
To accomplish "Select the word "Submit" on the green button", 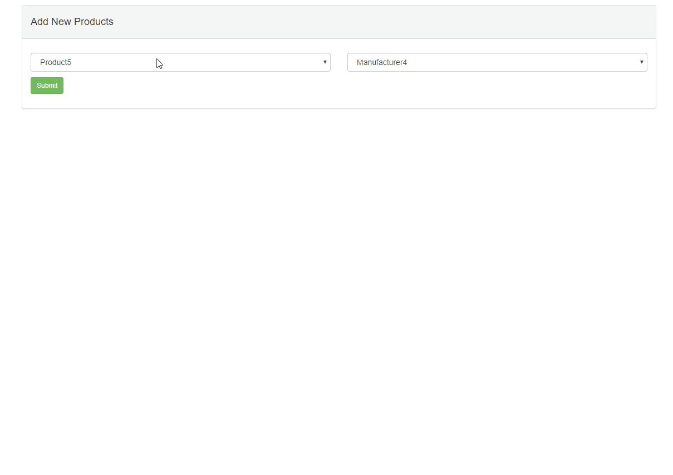I will tap(47, 86).
